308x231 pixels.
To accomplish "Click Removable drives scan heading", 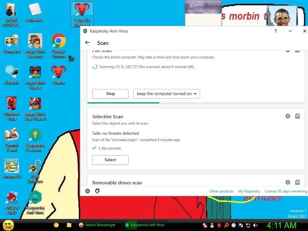I will (x=117, y=183).
